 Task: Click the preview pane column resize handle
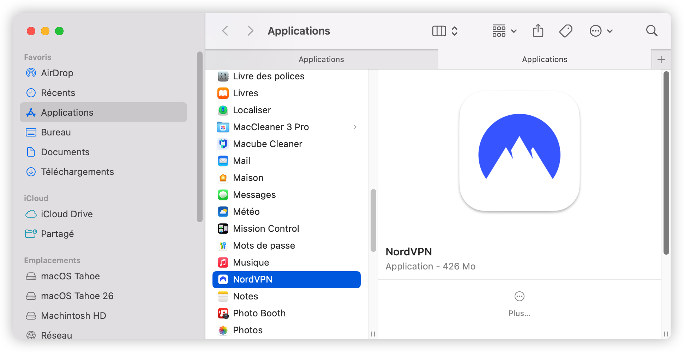click(666, 334)
